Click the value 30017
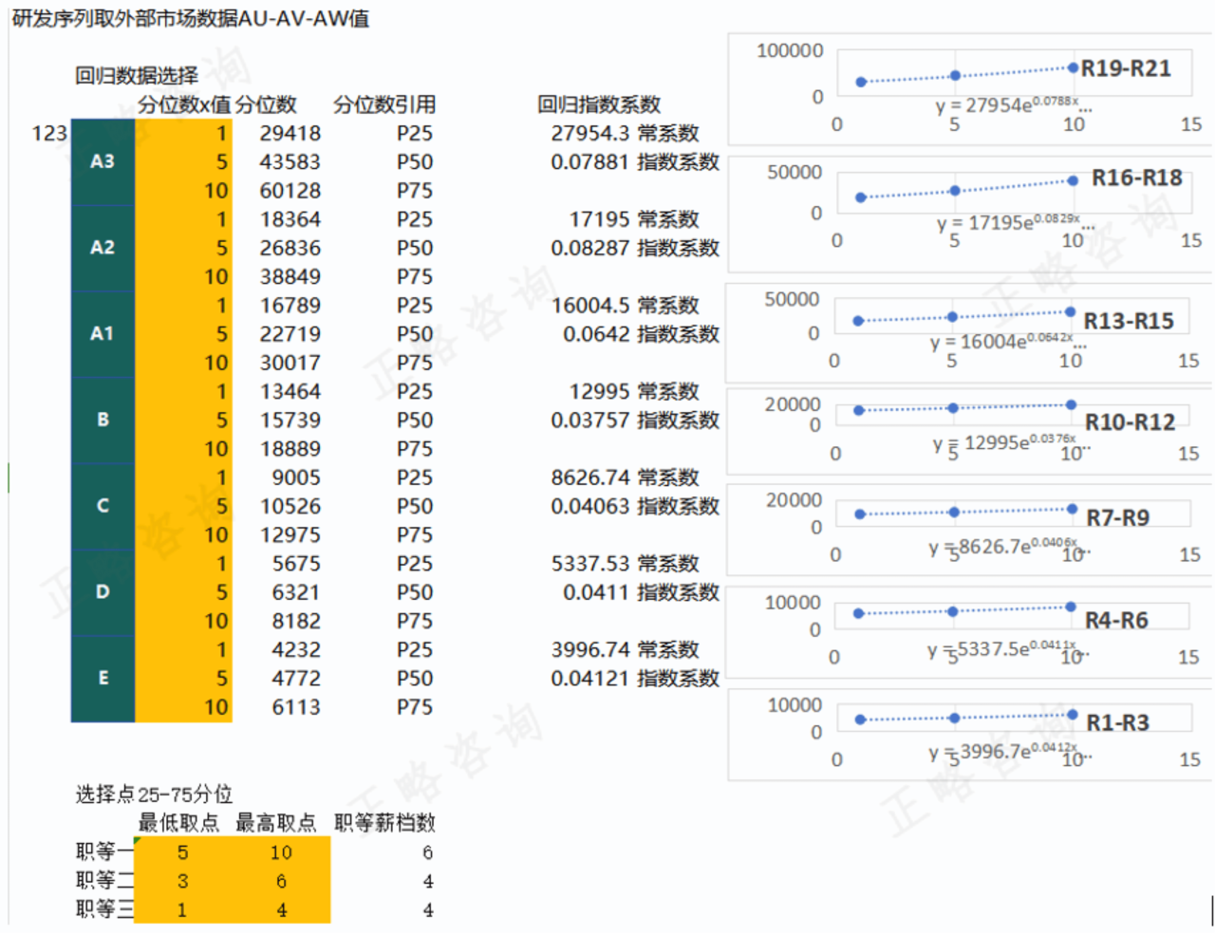Screen dimensions: 1215x935 tap(290, 363)
